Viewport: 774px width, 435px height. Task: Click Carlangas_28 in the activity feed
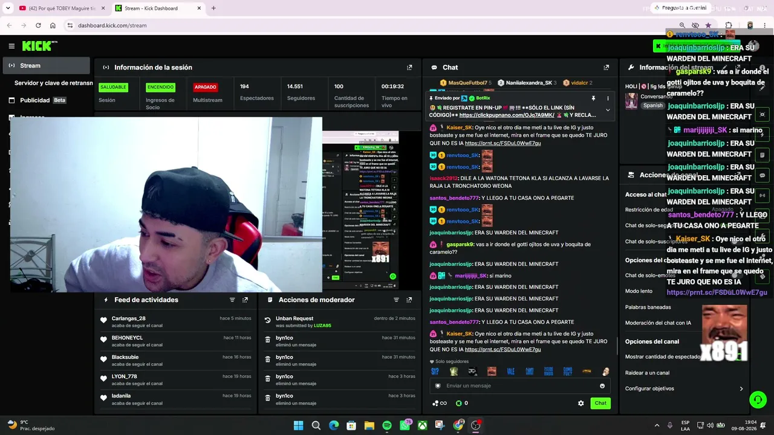tap(129, 318)
